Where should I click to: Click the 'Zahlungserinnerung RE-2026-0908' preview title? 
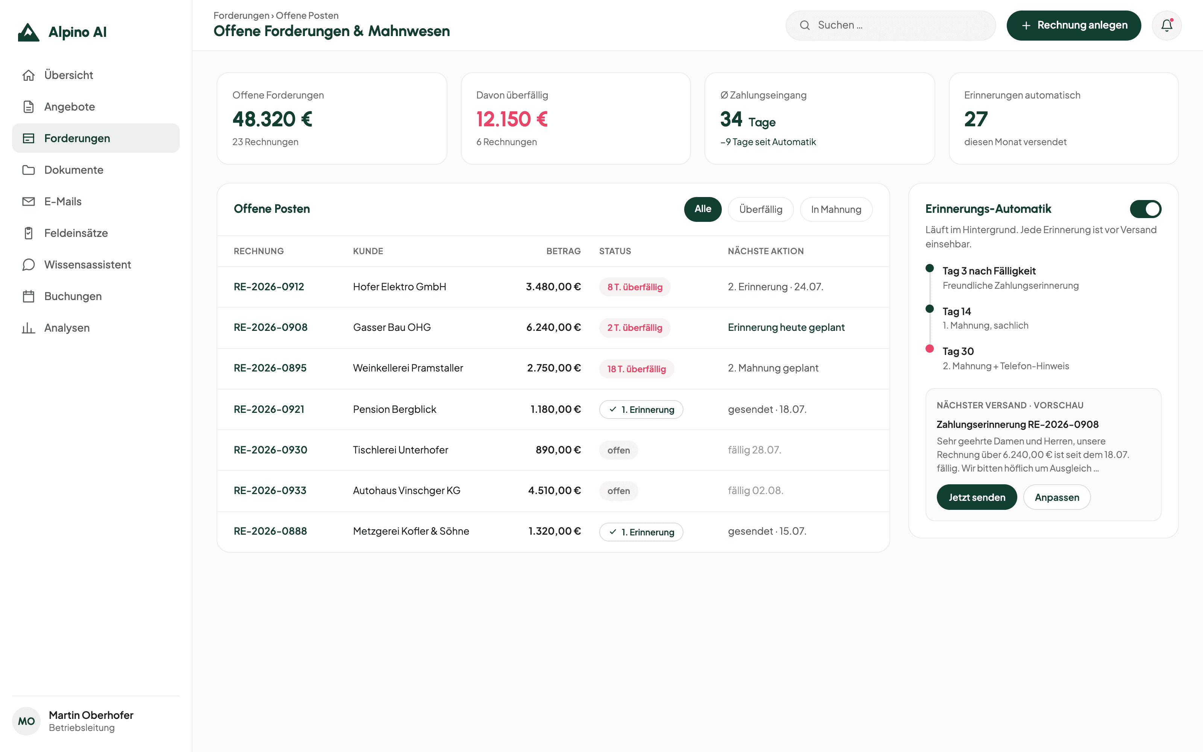pos(1017,424)
